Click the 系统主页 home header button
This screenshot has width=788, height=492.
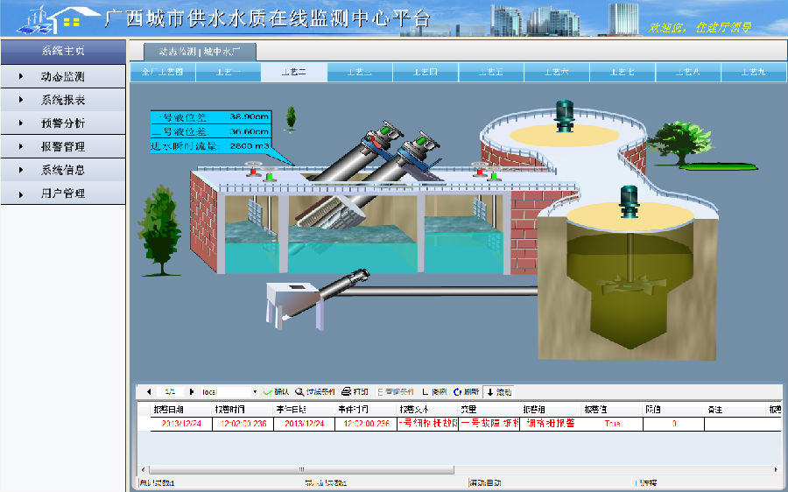click(x=63, y=51)
